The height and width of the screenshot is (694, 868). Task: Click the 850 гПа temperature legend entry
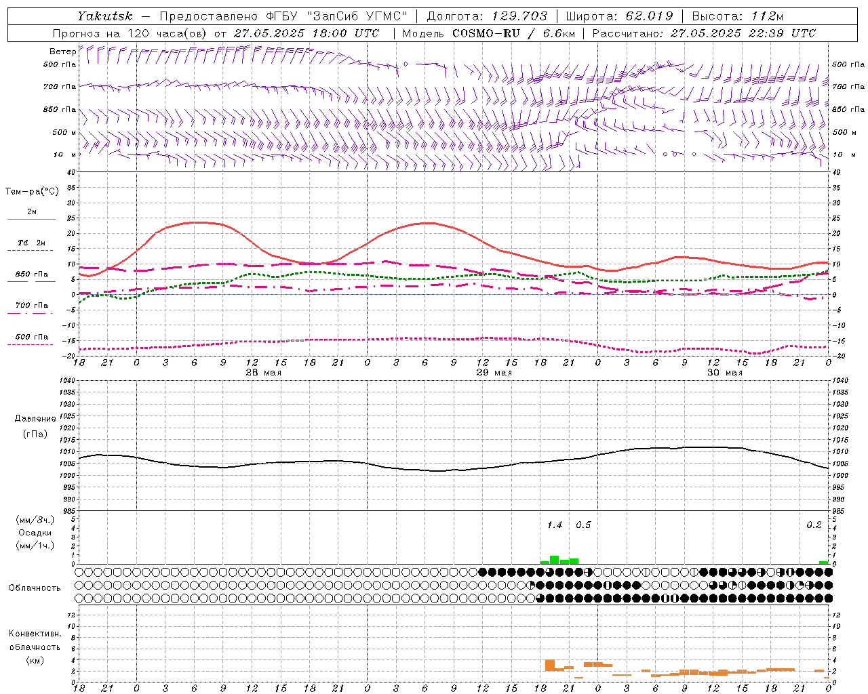[x=32, y=274]
